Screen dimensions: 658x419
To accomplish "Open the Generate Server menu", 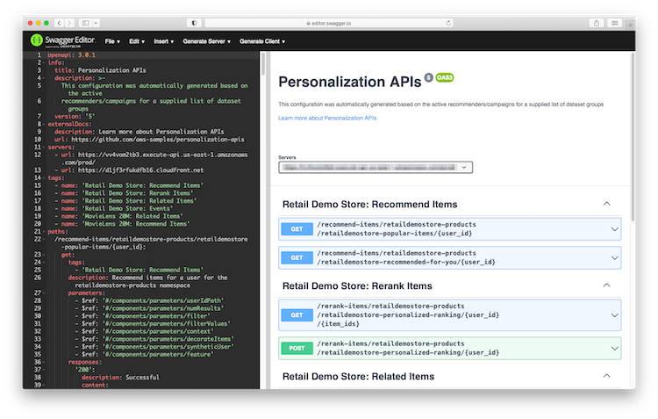I will click(206, 41).
